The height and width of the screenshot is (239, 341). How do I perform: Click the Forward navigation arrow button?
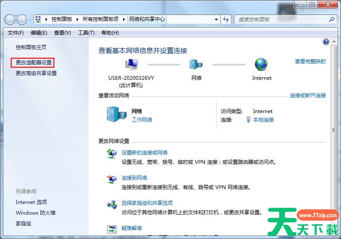tap(22, 20)
